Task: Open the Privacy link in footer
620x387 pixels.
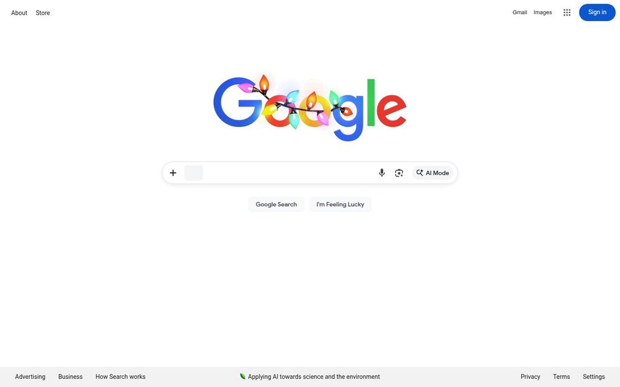Action: tap(530, 376)
